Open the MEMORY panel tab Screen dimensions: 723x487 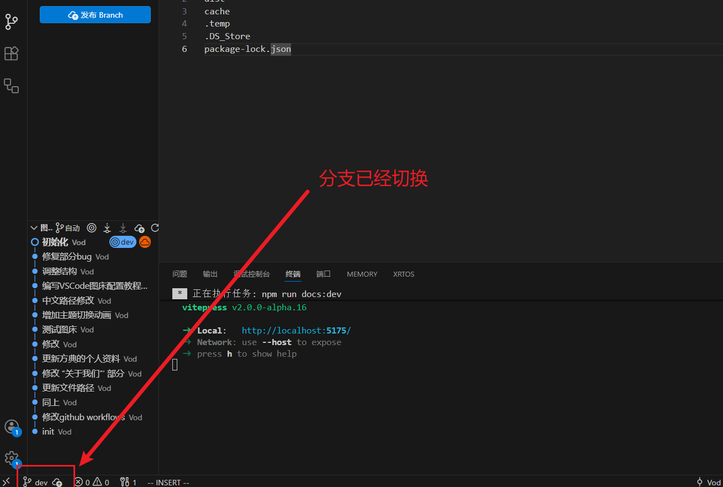[x=362, y=274]
